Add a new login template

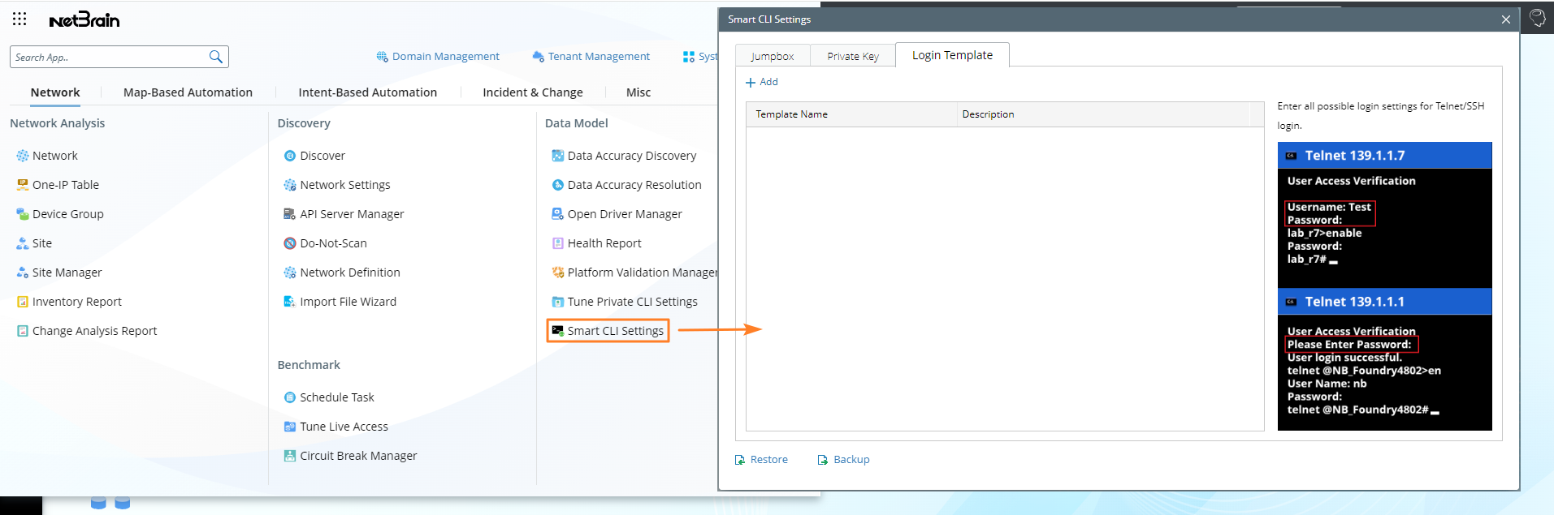762,82
